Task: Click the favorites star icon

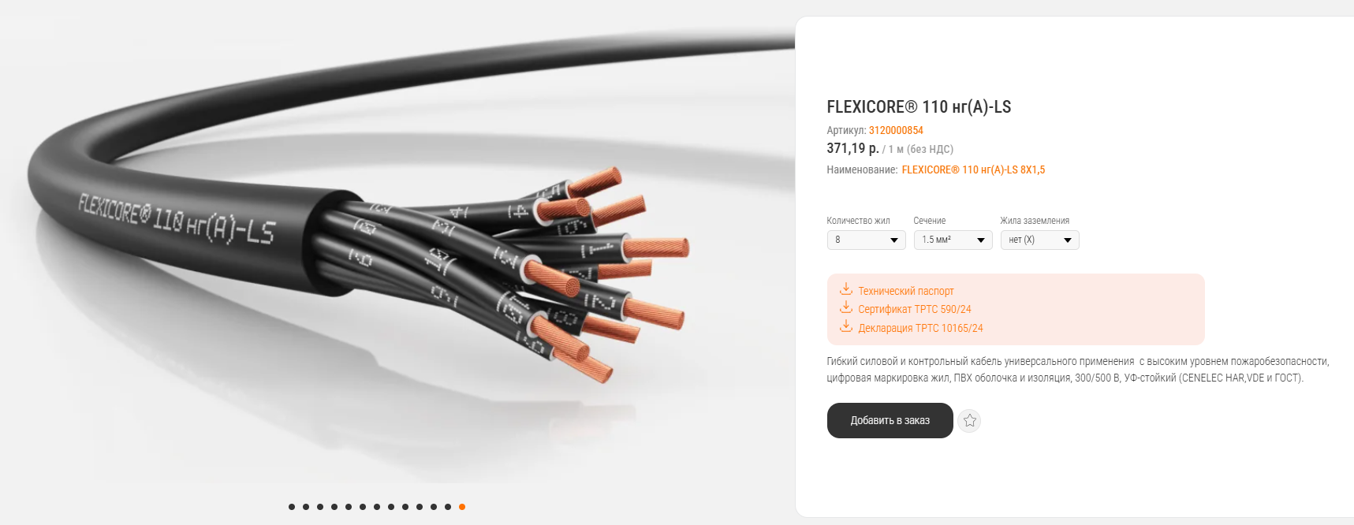Action: tap(969, 421)
